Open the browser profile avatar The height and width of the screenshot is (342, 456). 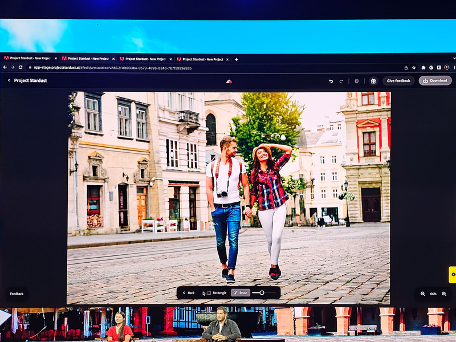coord(447,67)
